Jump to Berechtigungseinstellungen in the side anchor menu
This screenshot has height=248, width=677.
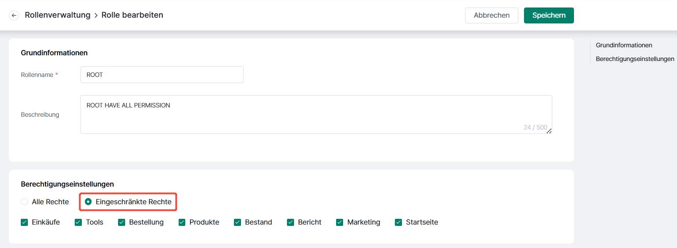pyautogui.click(x=635, y=59)
